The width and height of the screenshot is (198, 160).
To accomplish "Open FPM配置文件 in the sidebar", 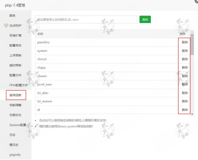I will coord(18,85).
